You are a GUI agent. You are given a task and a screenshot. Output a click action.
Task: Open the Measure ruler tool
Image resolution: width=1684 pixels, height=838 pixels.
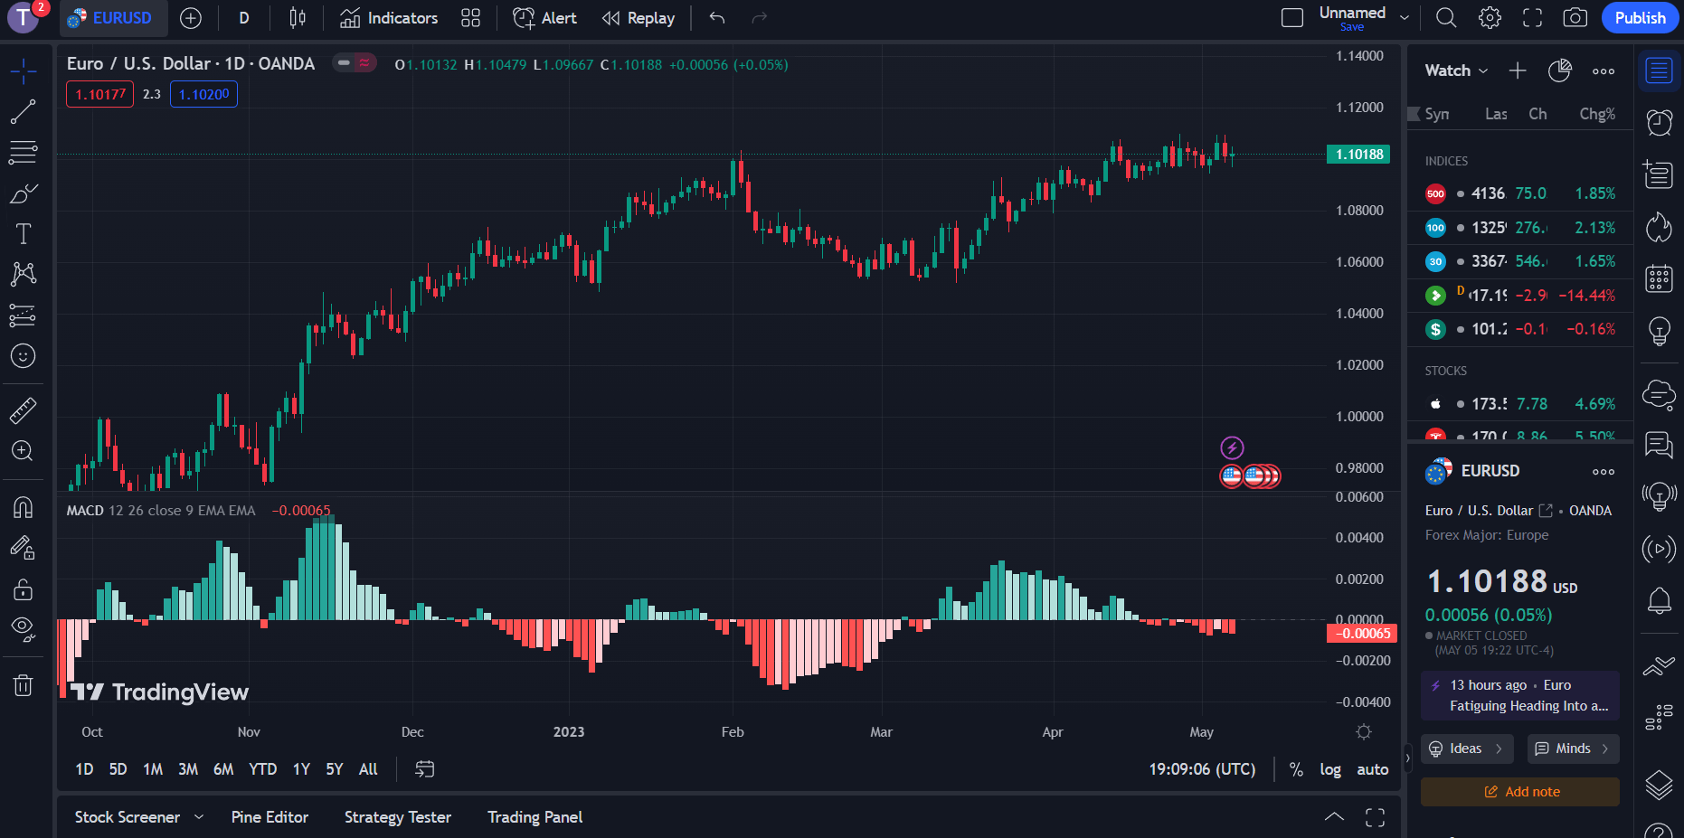[23, 411]
